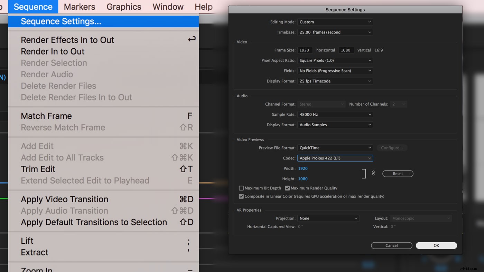Screen dimensions: 484x272
Task: Disable Maximum Render Quality
Action: 287,188
